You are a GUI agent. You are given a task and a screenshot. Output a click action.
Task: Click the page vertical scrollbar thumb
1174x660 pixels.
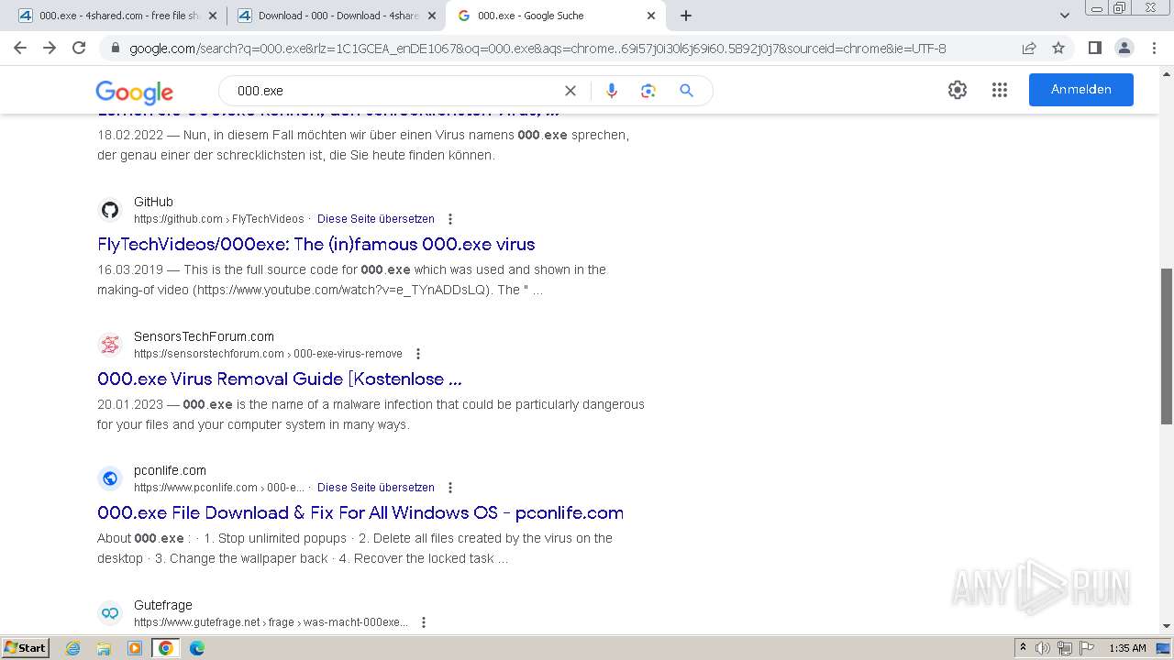(1167, 346)
